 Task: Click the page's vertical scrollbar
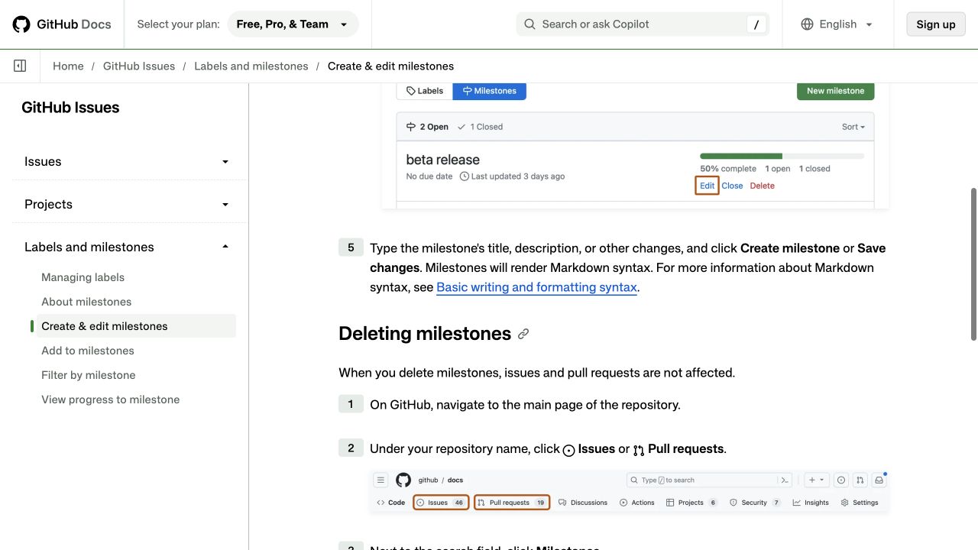[973, 264]
